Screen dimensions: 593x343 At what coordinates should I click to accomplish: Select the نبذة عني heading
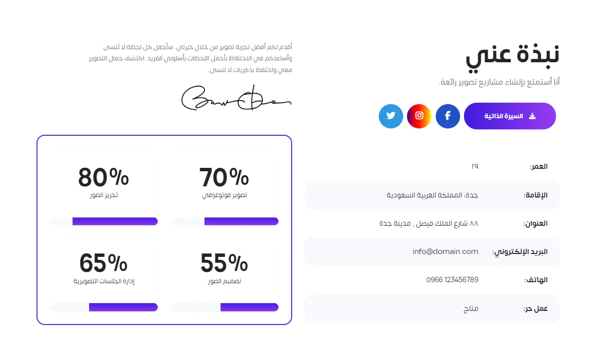tap(512, 55)
